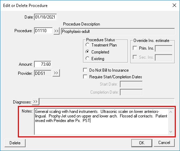This screenshot has height=151, width=180.
Task: Click inside the Notes text area
Action: pos(101,122)
